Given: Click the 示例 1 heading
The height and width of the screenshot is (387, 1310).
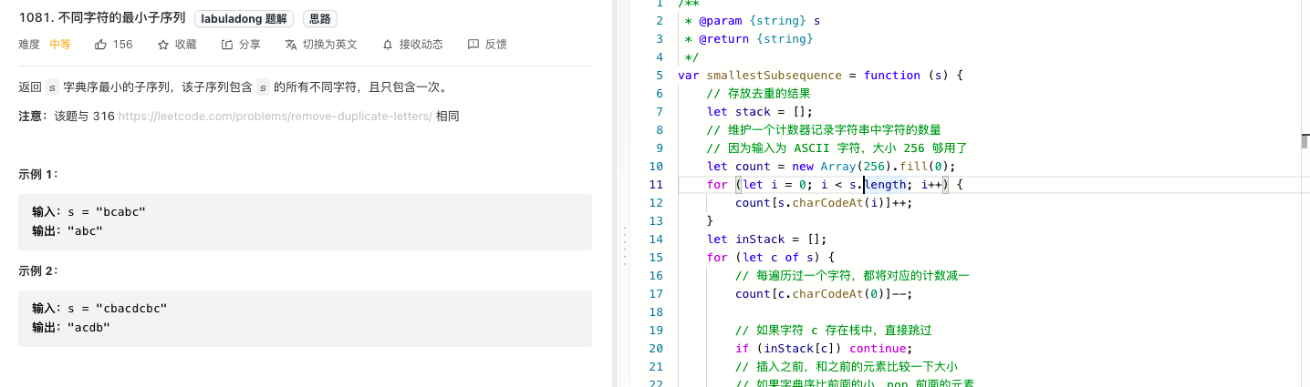Looking at the screenshot, I should click(38, 174).
